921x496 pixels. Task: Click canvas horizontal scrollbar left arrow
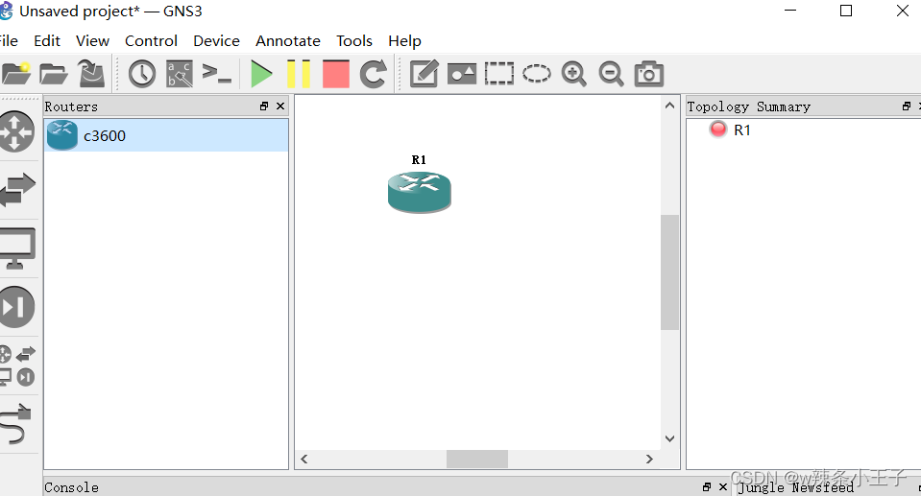304,459
